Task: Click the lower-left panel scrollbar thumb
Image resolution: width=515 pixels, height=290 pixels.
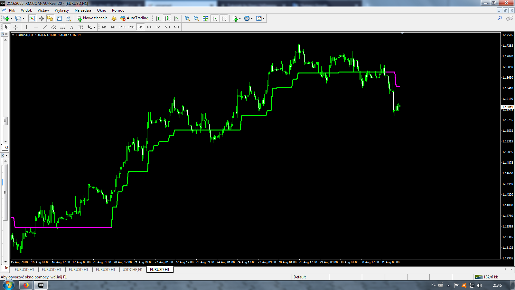Action: 5,192
